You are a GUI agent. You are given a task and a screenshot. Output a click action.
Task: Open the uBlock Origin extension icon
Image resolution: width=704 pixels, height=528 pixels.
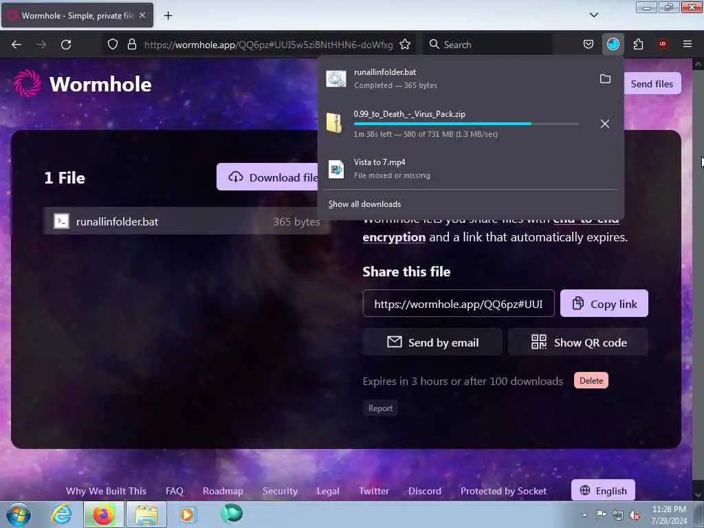pyautogui.click(x=662, y=45)
